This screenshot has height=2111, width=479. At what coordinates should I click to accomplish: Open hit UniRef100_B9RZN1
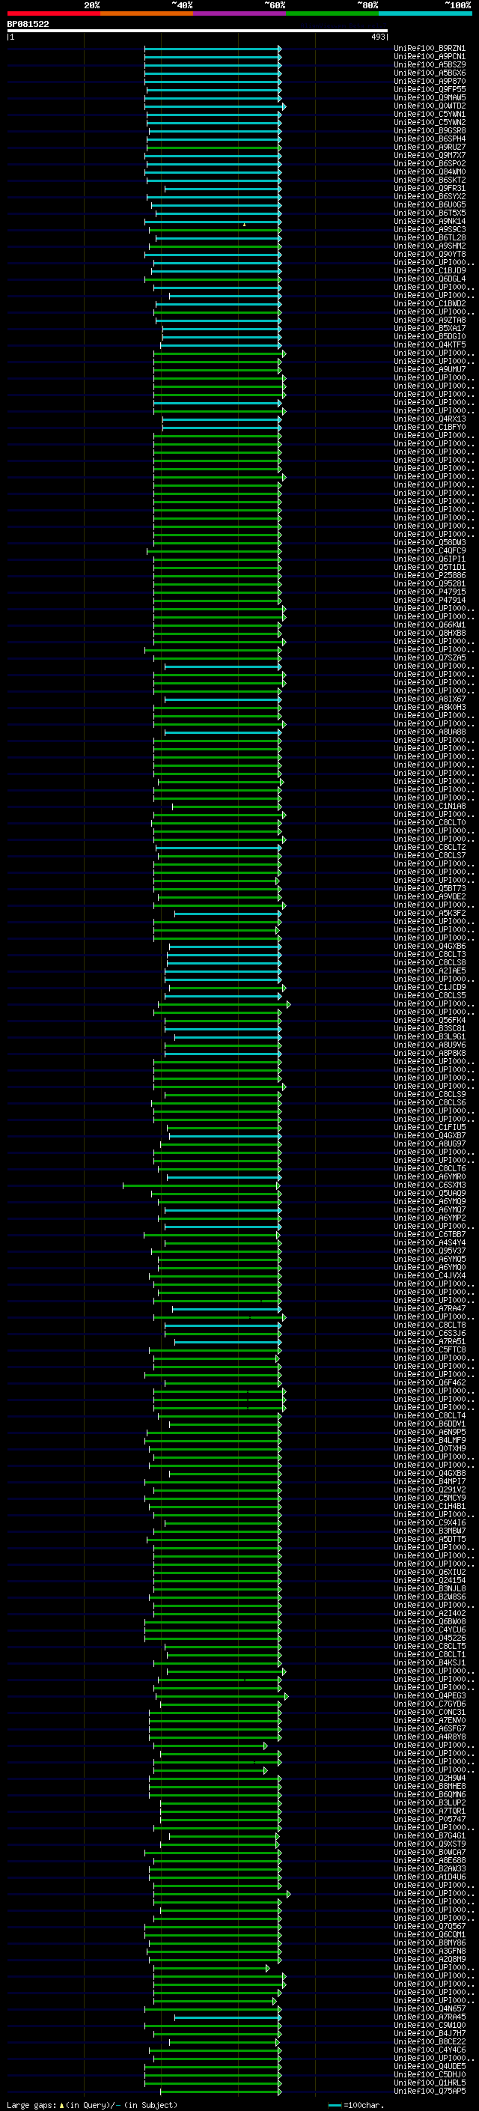429,49
